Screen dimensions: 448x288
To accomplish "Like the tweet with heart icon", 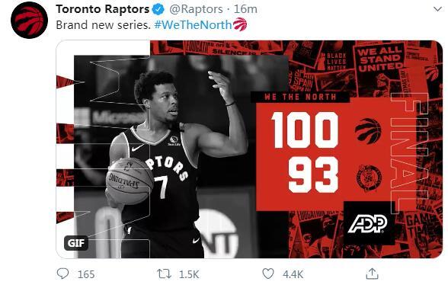I will click(x=268, y=274).
